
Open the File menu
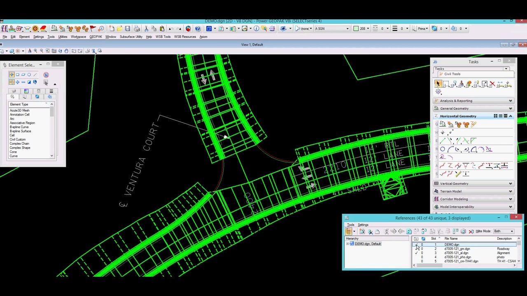(x=5, y=37)
